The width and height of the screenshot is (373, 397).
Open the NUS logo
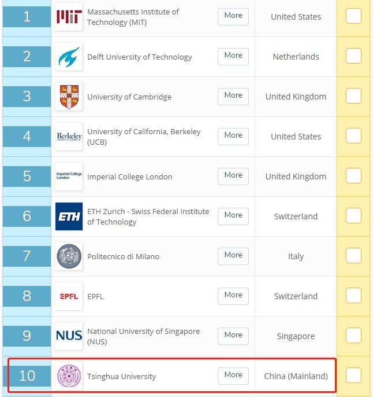pos(69,336)
